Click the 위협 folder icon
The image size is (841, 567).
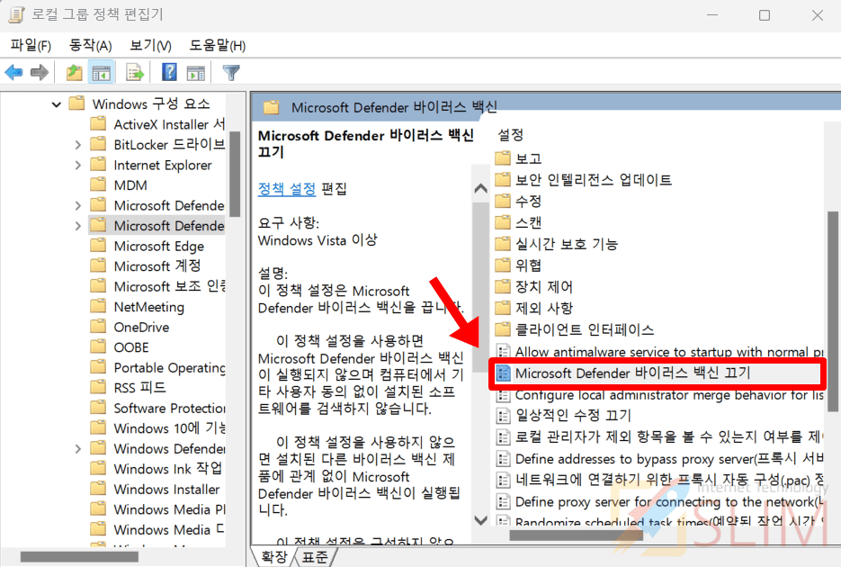pos(503,265)
